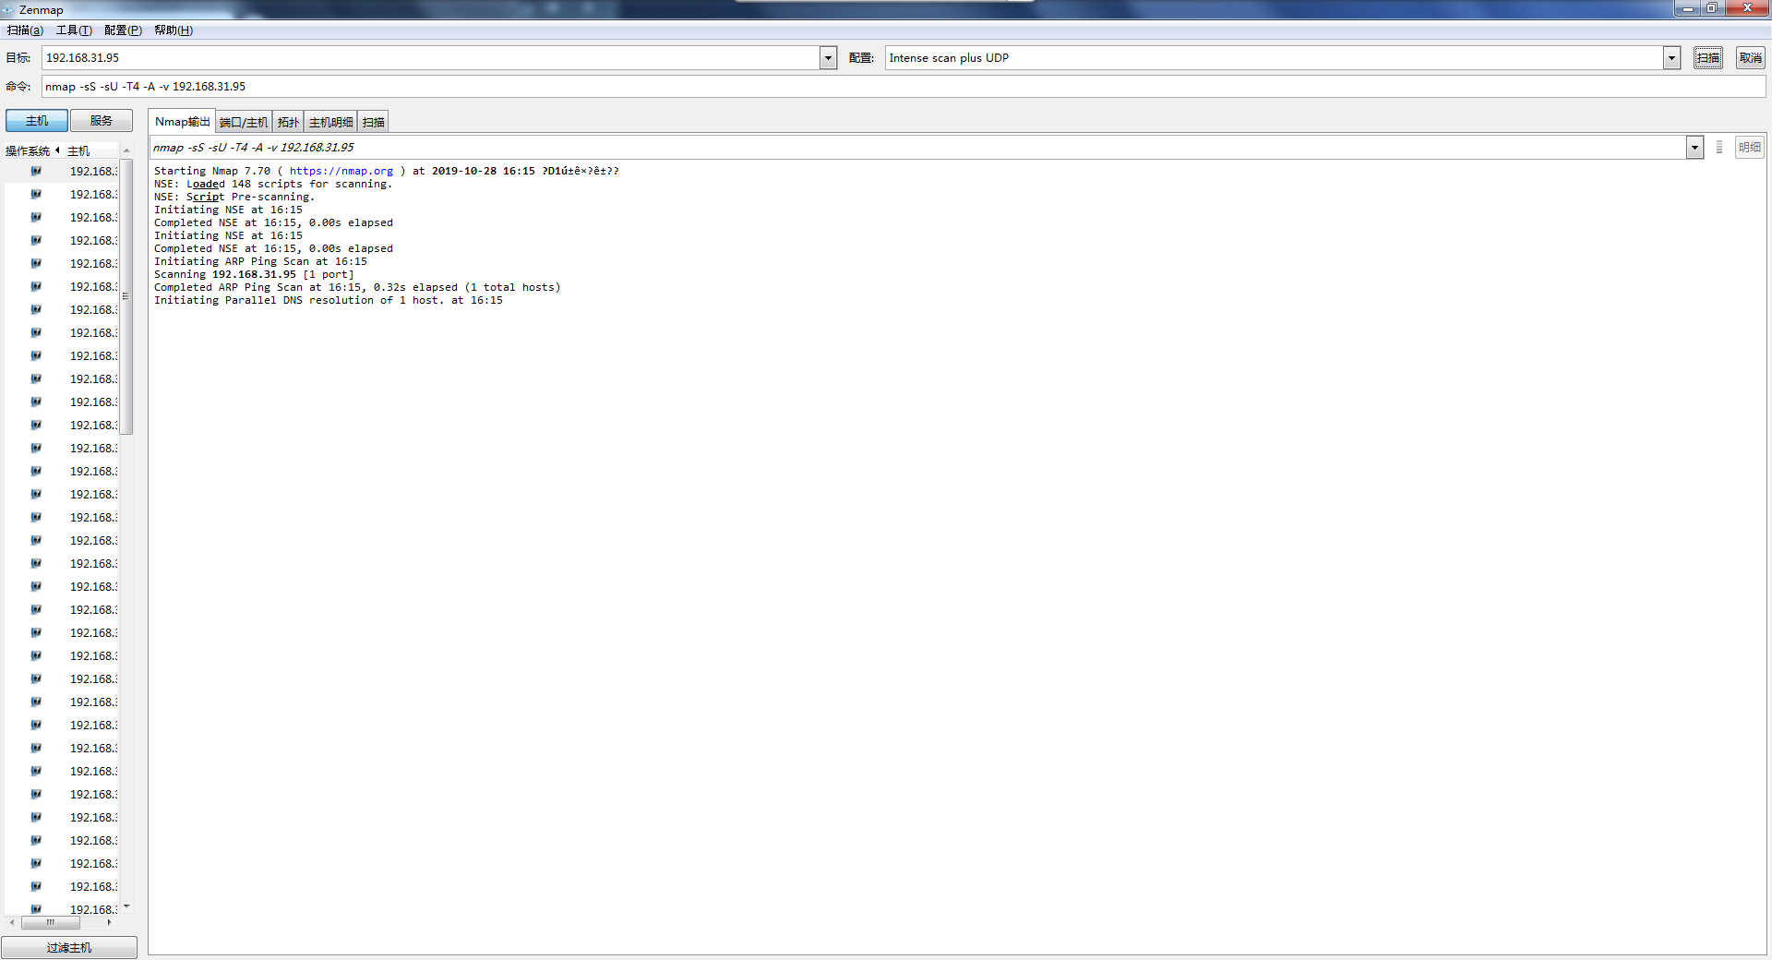Switch to the 端口/主机 tab
This screenshot has height=960, width=1772.
pyautogui.click(x=244, y=122)
